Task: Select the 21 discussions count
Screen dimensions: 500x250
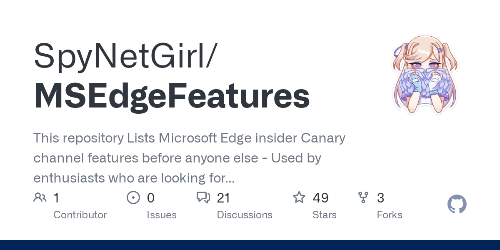Action: (223, 197)
